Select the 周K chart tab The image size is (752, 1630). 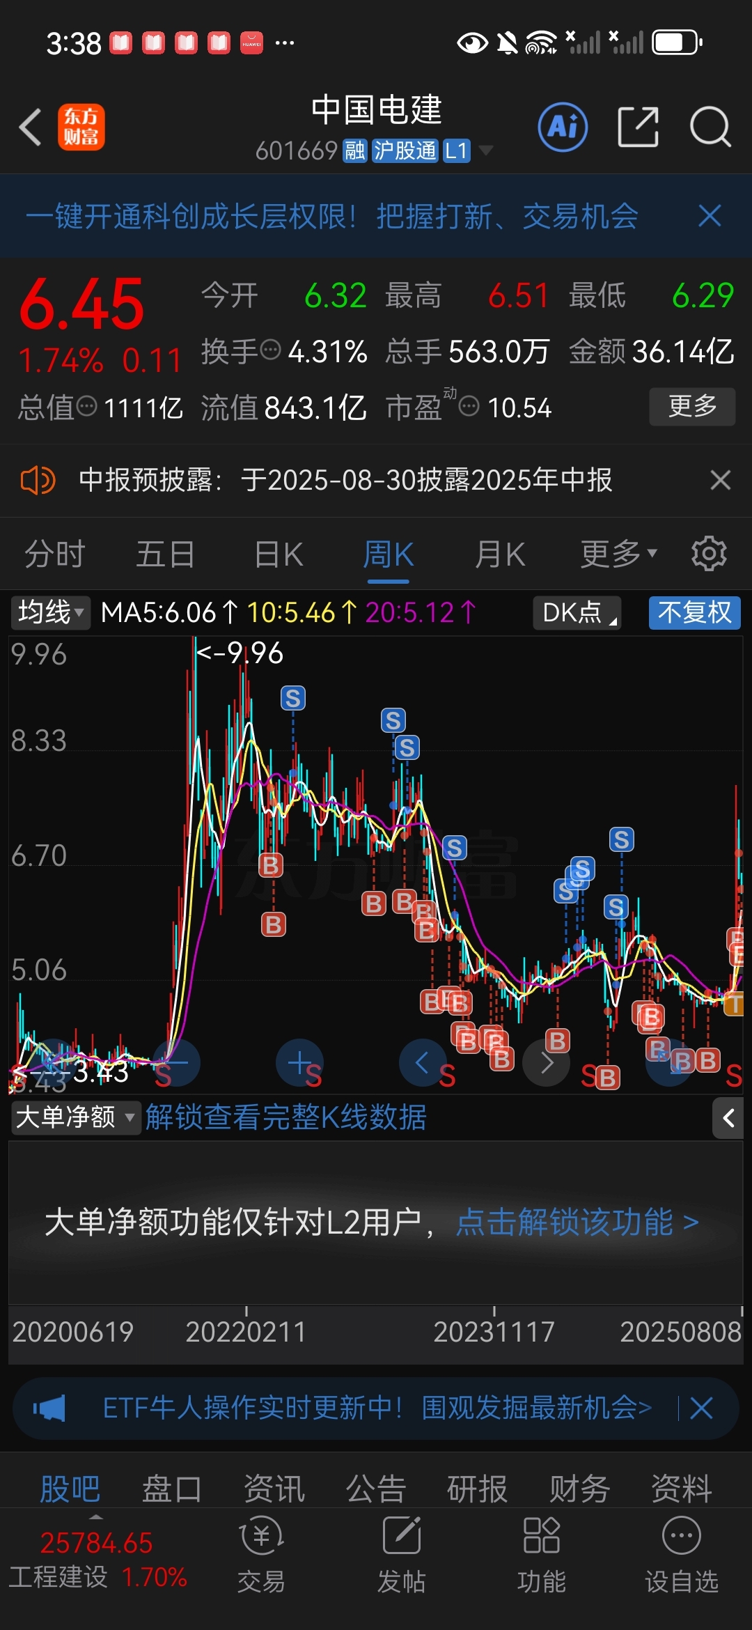point(388,554)
